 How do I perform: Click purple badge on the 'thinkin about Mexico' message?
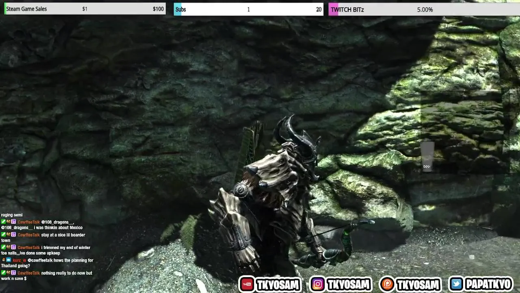pos(13,222)
